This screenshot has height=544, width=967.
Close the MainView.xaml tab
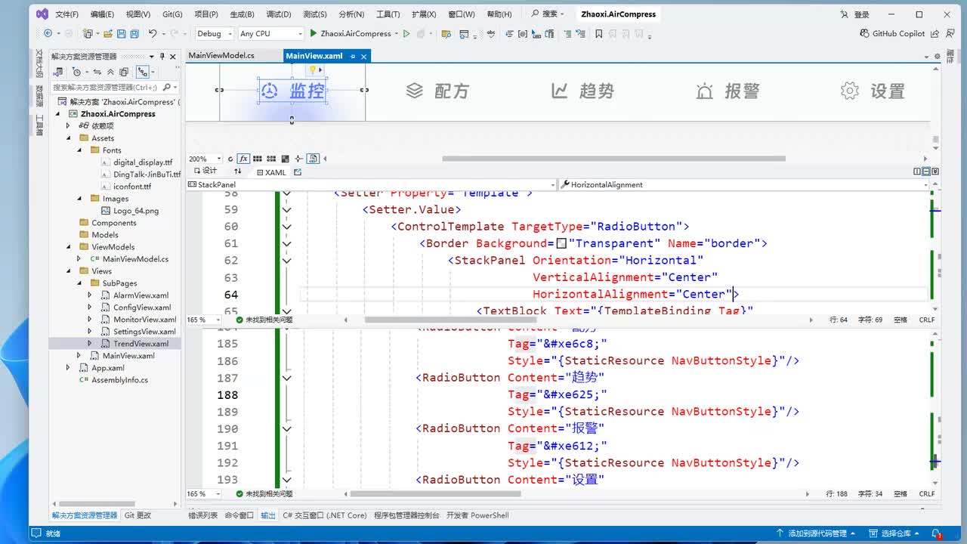(x=364, y=57)
